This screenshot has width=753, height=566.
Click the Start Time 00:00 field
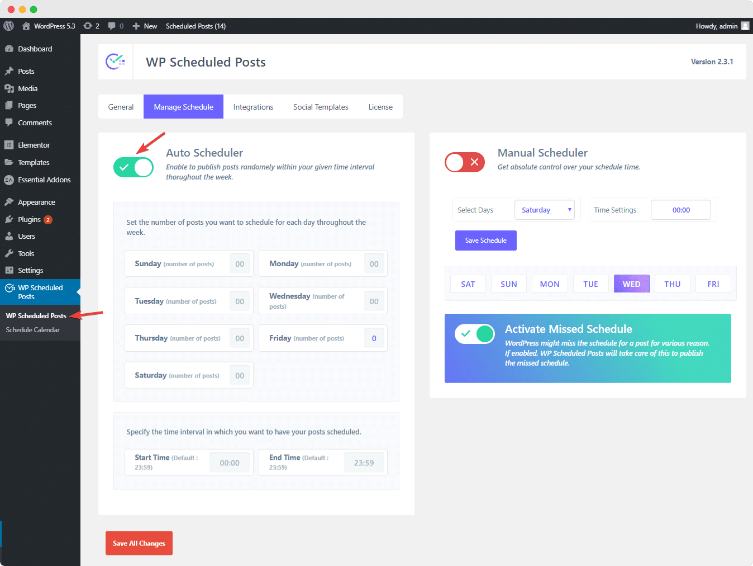[230, 463]
